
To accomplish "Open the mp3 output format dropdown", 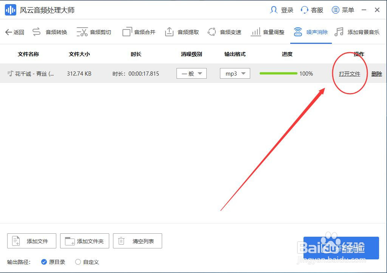I will 235,73.
